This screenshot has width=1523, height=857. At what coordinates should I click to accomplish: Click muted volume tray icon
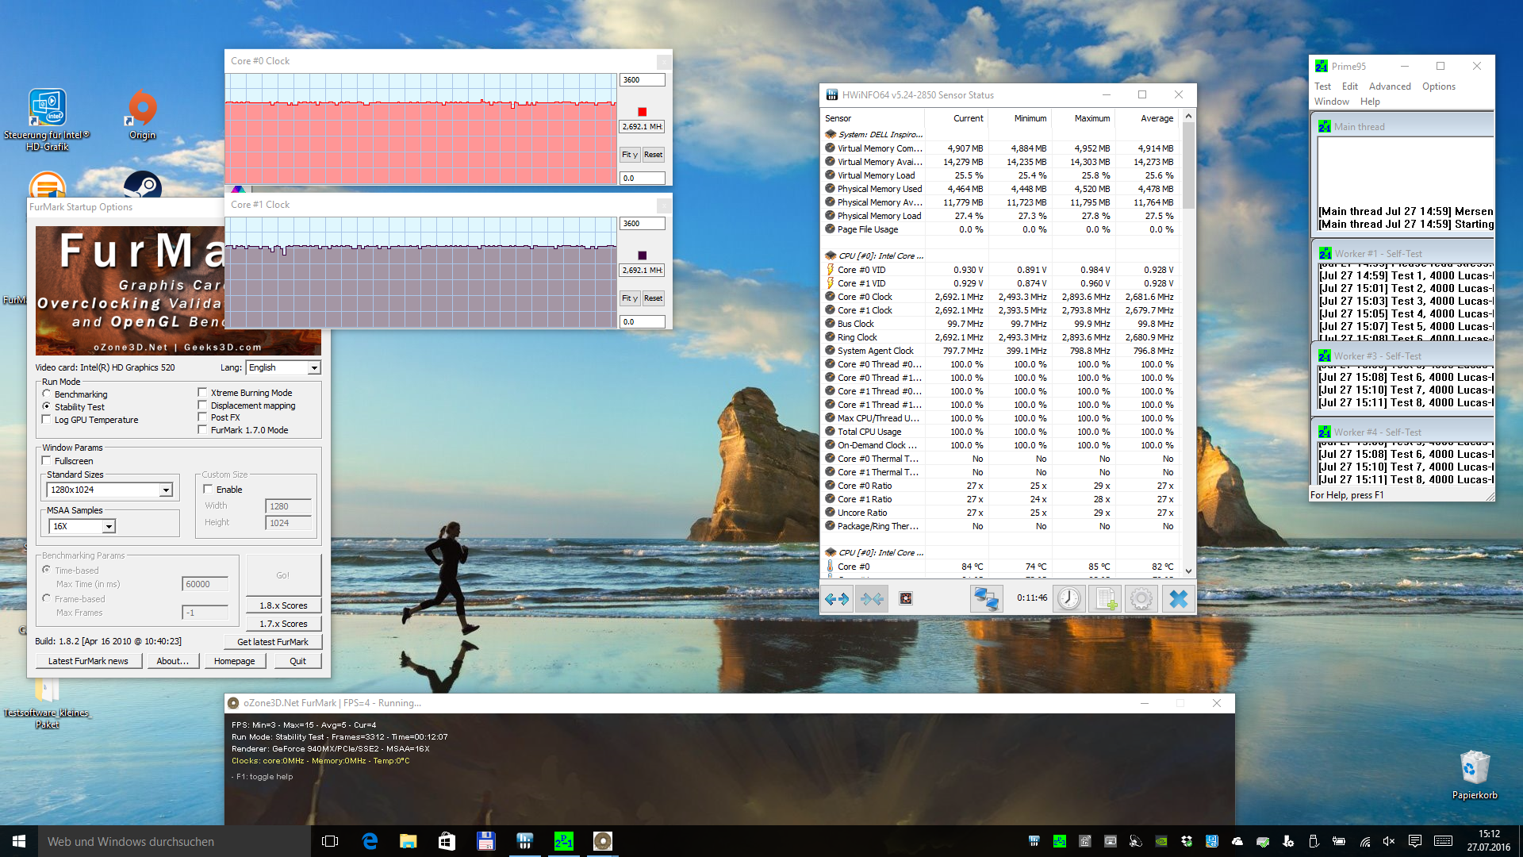(1389, 841)
